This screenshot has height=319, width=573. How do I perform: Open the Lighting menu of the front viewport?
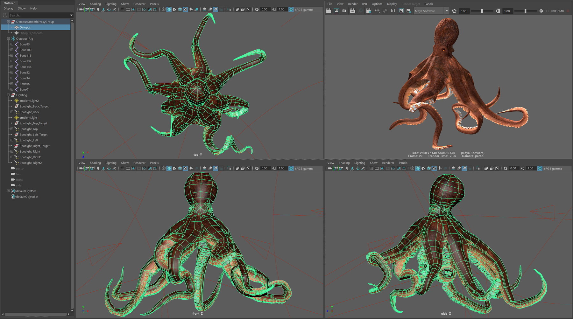(111, 163)
